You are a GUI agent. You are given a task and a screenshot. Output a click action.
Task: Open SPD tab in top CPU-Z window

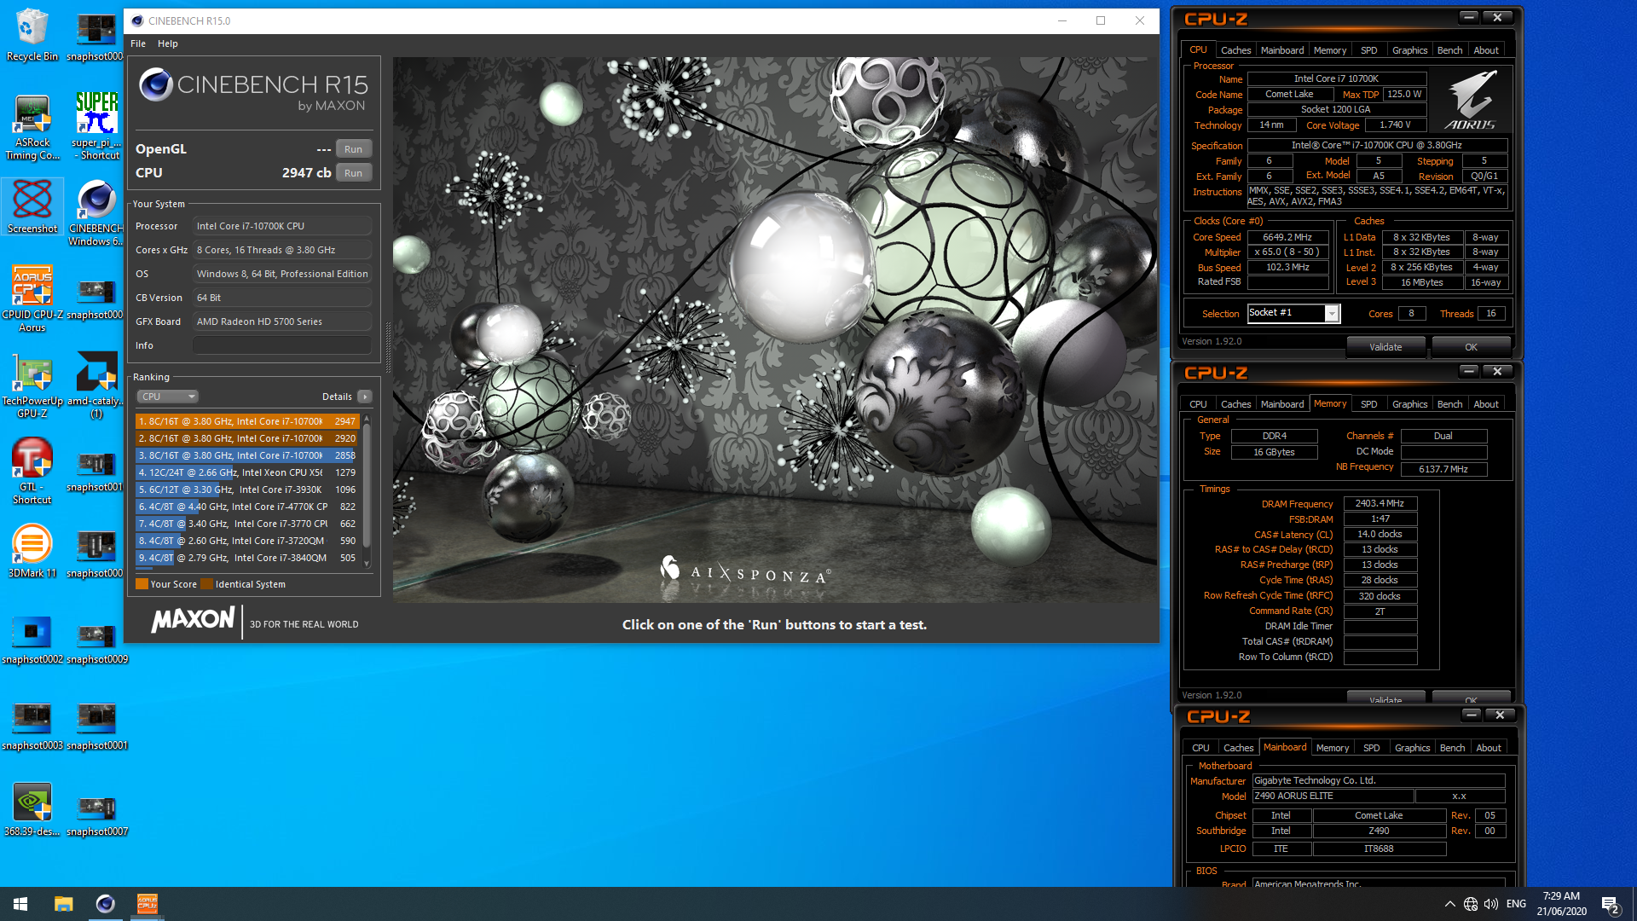1369,50
